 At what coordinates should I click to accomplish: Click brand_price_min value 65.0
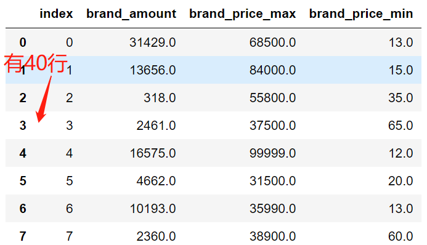click(x=401, y=126)
